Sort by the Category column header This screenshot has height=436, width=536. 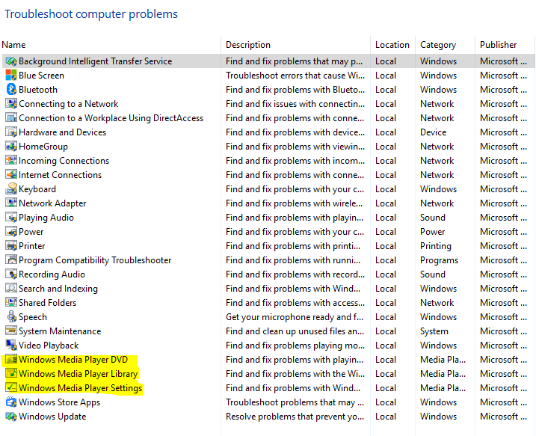click(x=438, y=45)
